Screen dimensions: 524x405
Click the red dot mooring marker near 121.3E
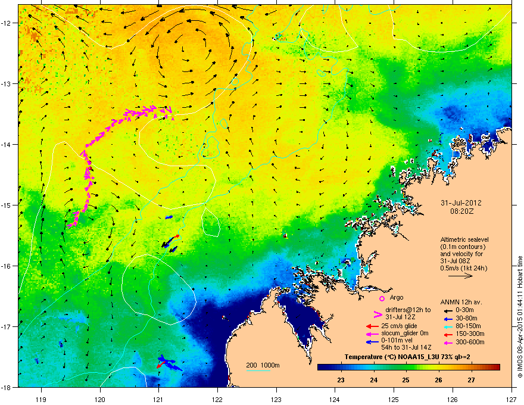[x=177, y=236]
